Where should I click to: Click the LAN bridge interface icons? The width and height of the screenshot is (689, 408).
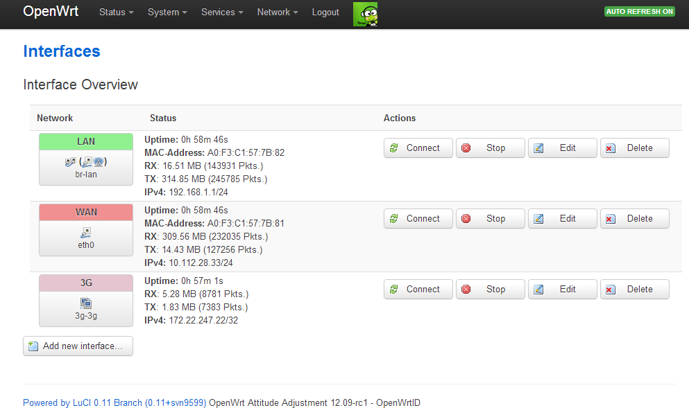pos(85,162)
